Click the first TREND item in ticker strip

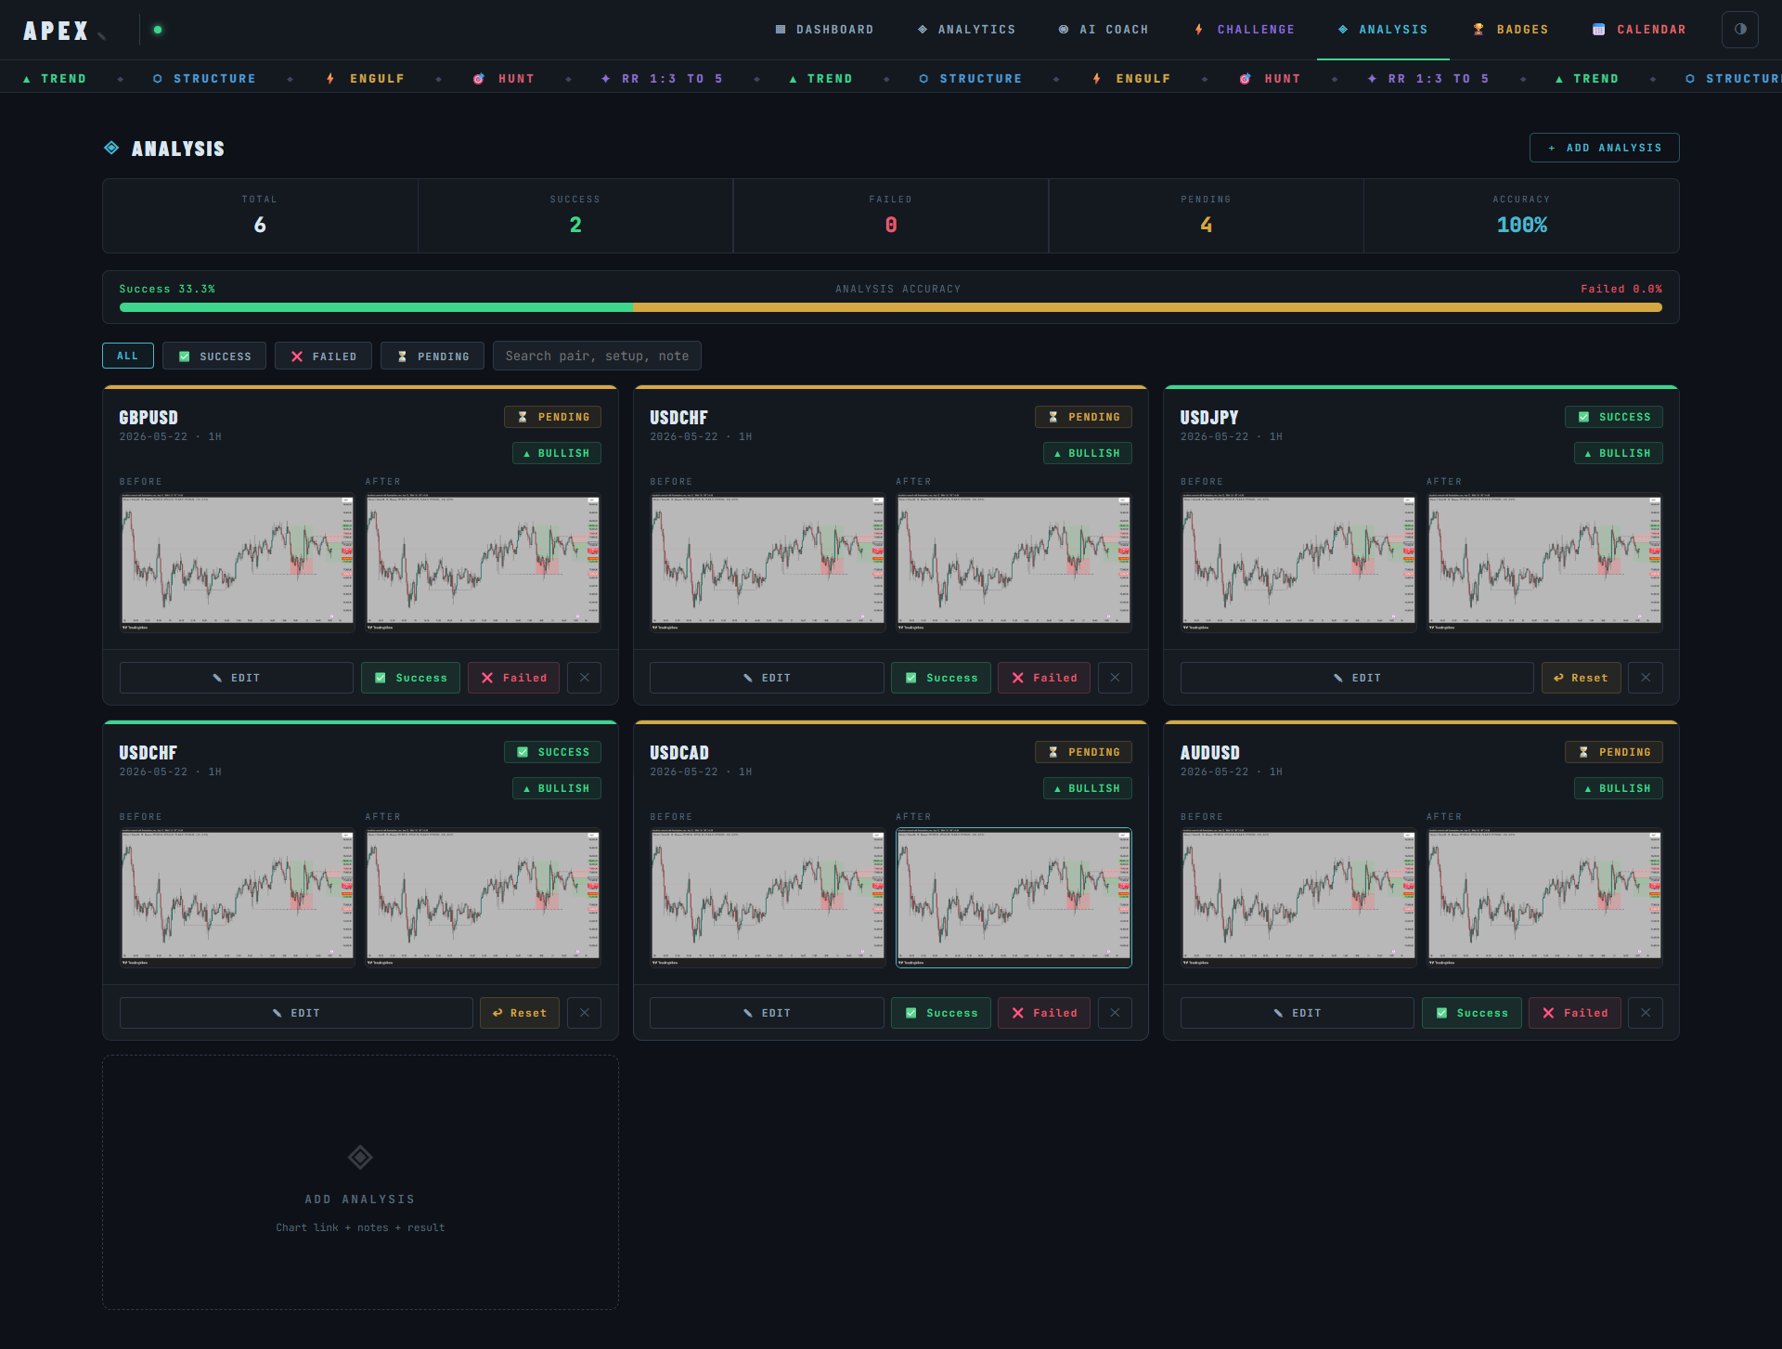(x=54, y=79)
